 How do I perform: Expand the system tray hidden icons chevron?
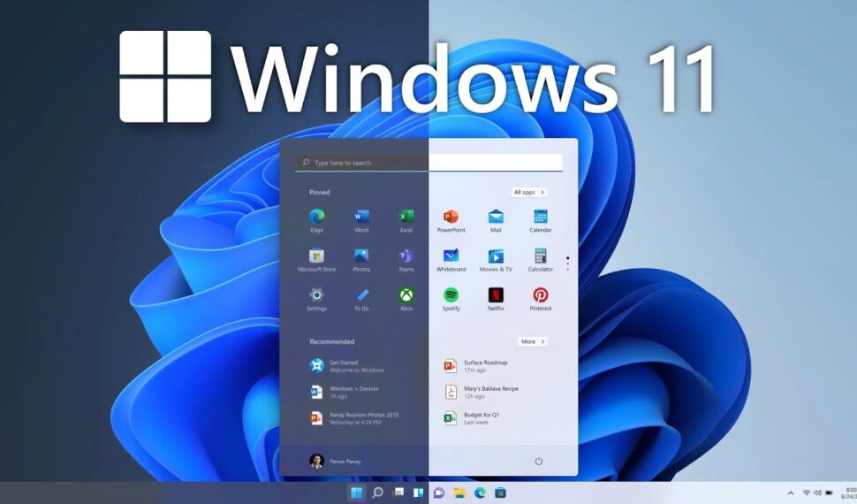click(x=790, y=493)
